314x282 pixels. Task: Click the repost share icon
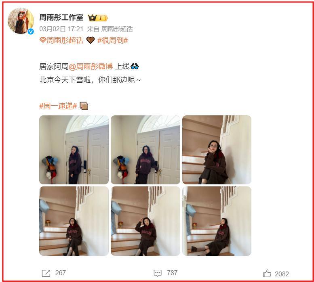[46, 273]
